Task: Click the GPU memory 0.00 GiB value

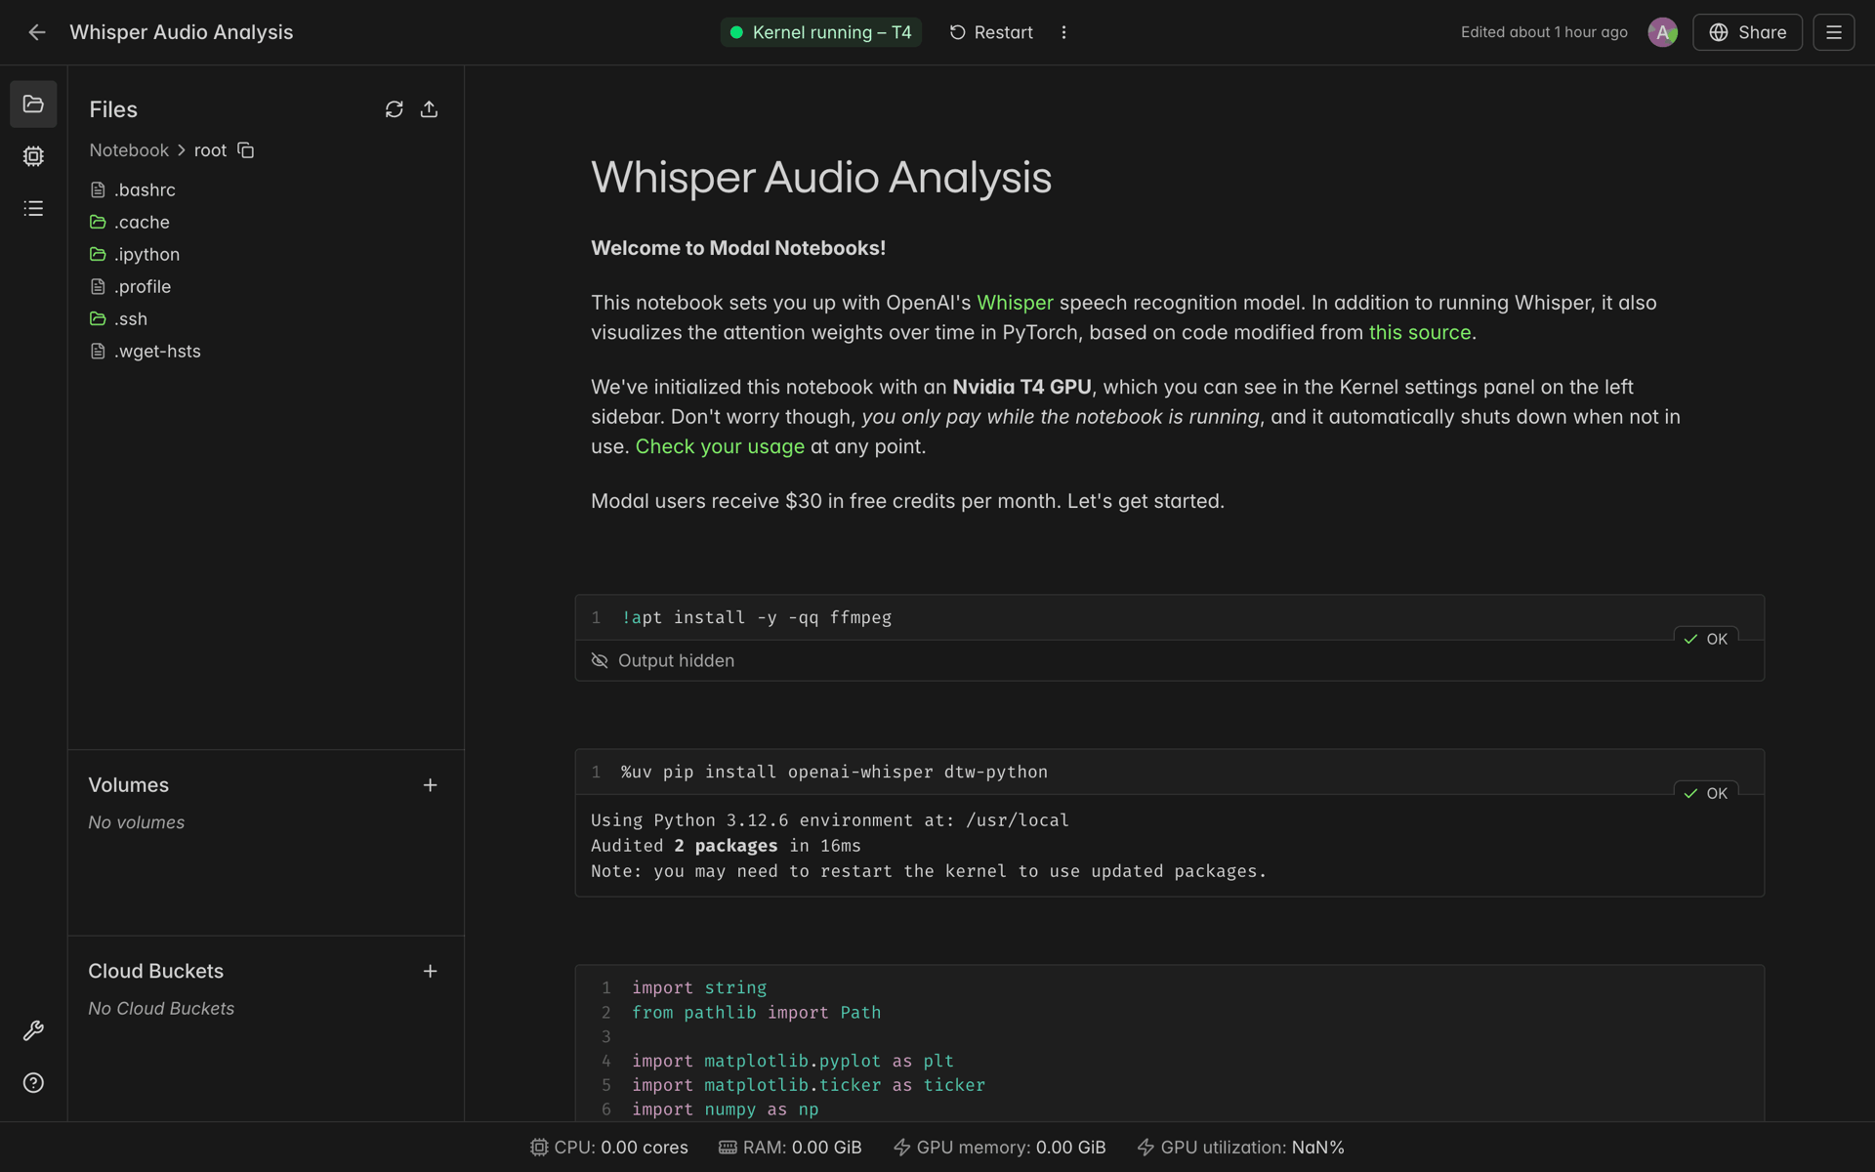Action: (x=1070, y=1148)
